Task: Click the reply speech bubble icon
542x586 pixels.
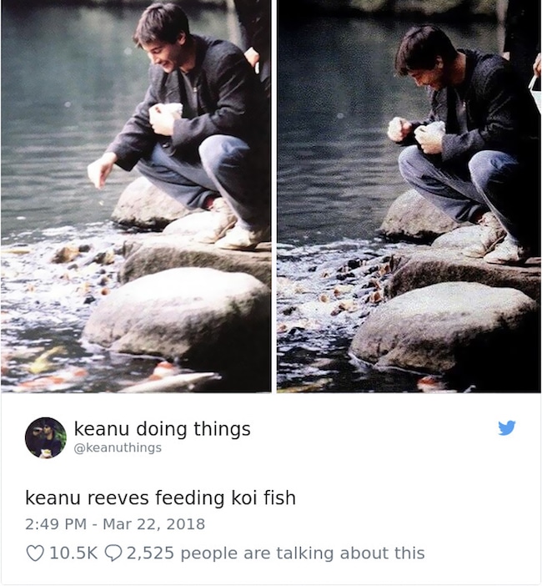Action: (113, 553)
